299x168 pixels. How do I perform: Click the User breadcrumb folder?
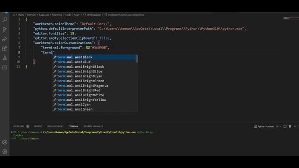77,14
